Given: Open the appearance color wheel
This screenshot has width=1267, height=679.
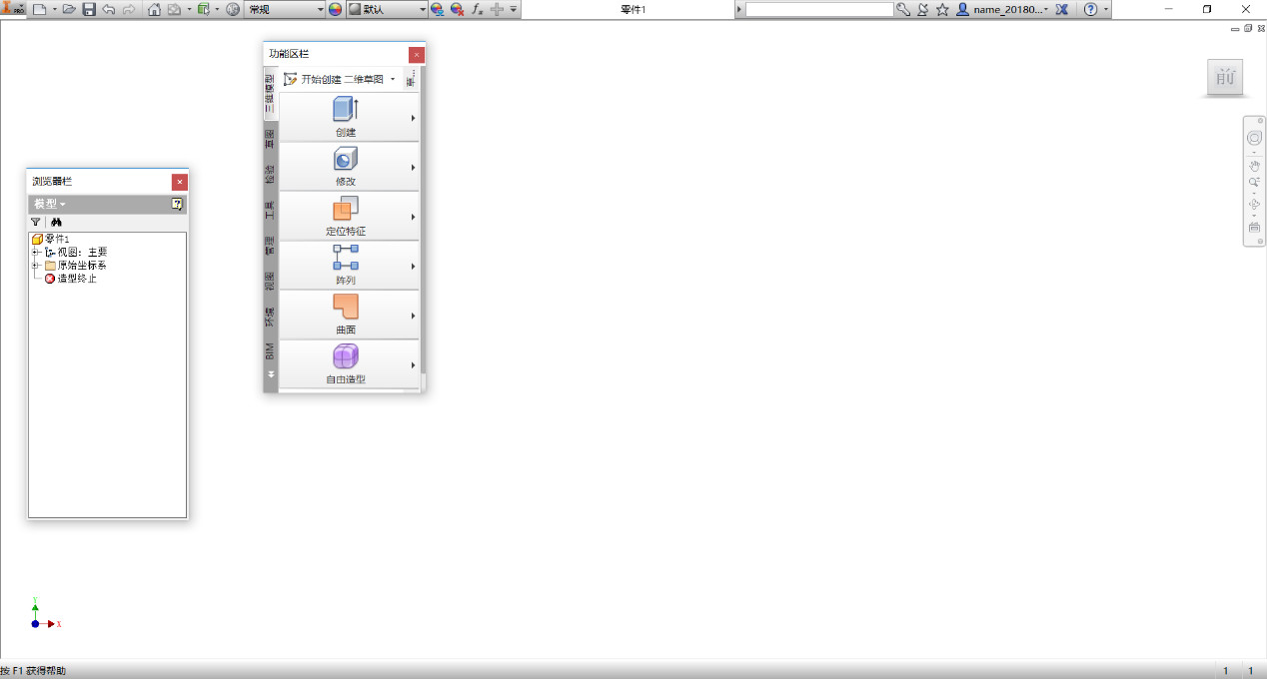Looking at the screenshot, I should (x=336, y=9).
